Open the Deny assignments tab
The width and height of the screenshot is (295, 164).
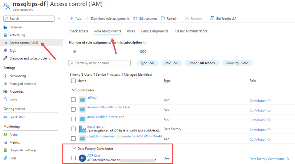click(154, 31)
